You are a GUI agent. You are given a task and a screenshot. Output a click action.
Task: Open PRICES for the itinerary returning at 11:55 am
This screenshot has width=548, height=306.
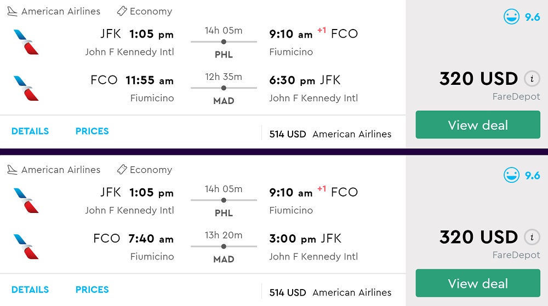point(92,131)
